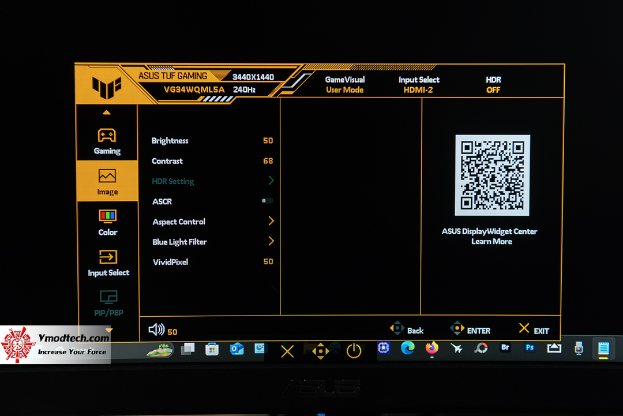Open Adobe Bridge (Br) from the taskbar

[x=505, y=348]
